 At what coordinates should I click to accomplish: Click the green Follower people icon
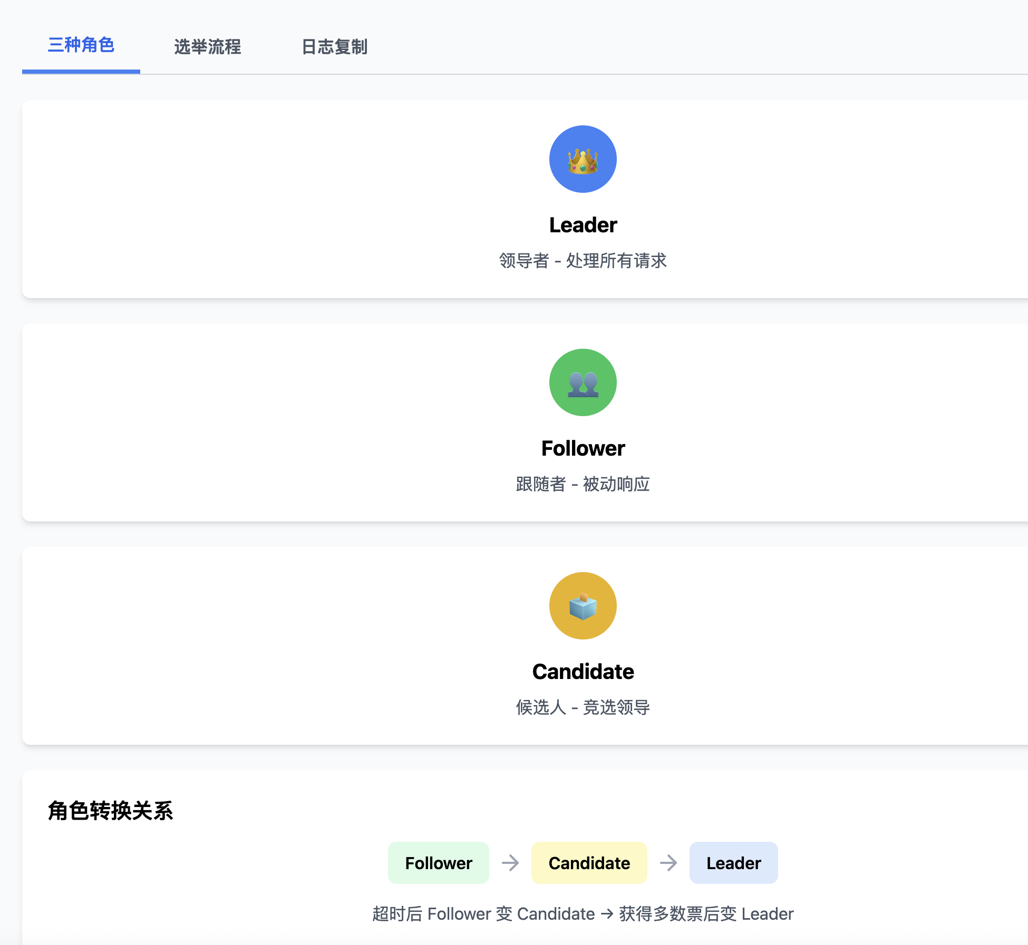tap(583, 382)
